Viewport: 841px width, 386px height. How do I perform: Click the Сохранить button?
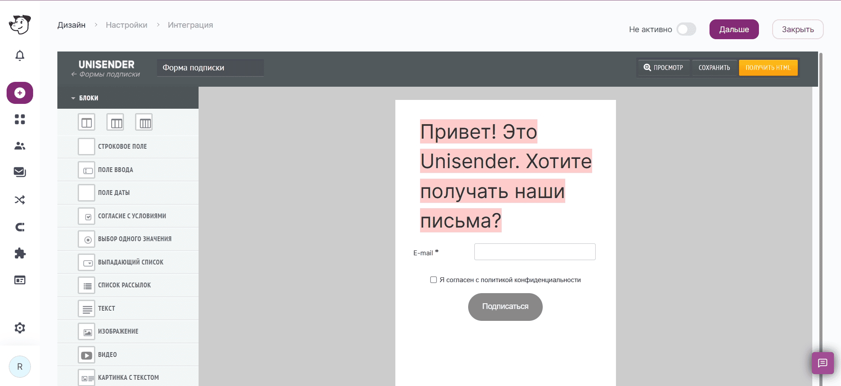(714, 68)
